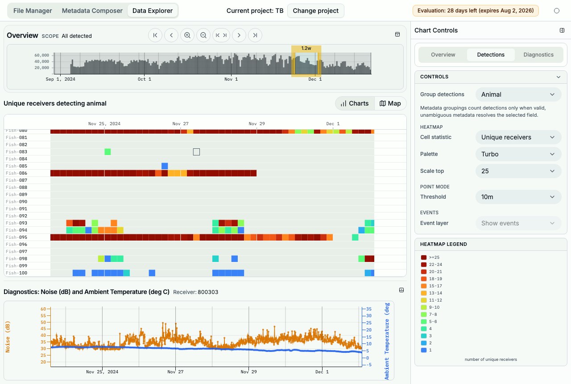Click the 13-14 legend color swatch

(424, 293)
